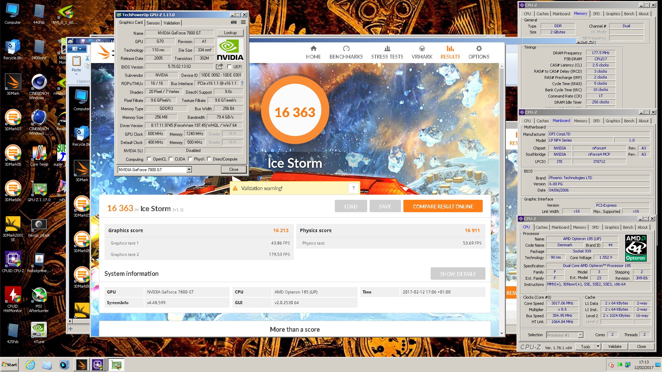This screenshot has width=662, height=372.
Task: Click the GPU Clock 600 MHz field
Action: [x=156, y=134]
